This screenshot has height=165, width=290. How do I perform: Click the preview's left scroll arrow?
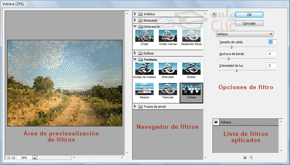(x=74, y=157)
